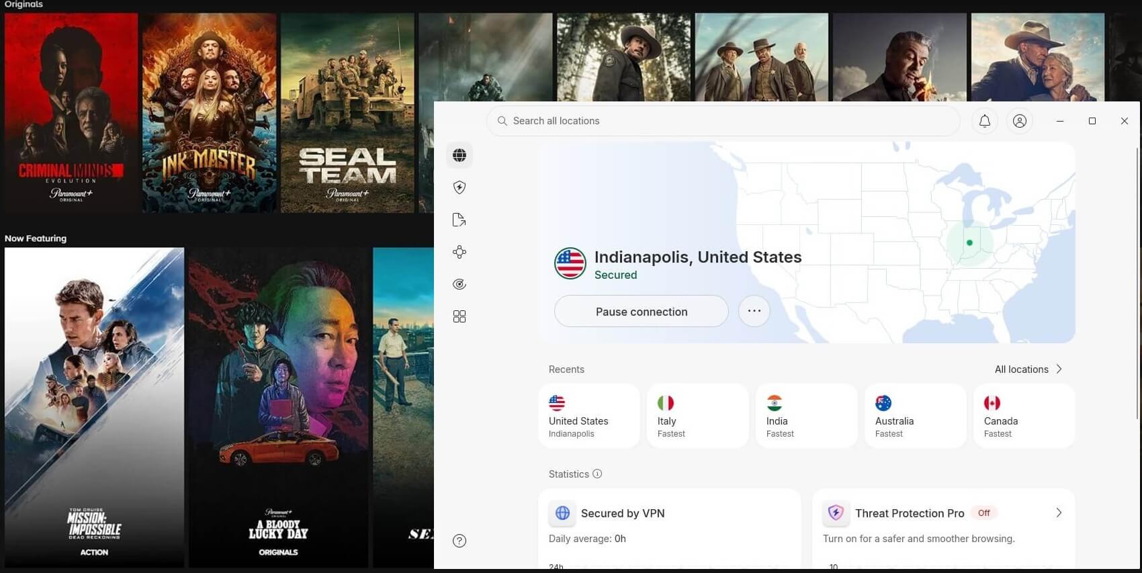Connect to recent United States Indianapolis

(589, 416)
